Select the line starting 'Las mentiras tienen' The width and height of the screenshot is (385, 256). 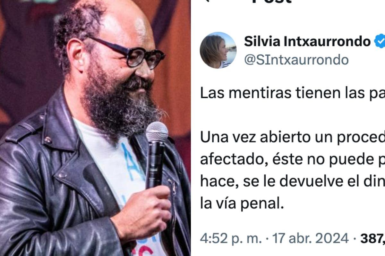(x=292, y=94)
